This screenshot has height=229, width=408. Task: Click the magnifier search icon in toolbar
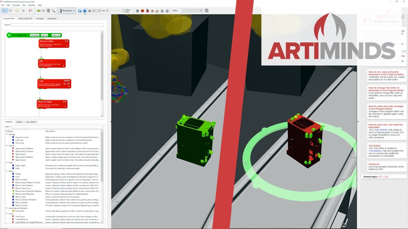click(x=53, y=10)
